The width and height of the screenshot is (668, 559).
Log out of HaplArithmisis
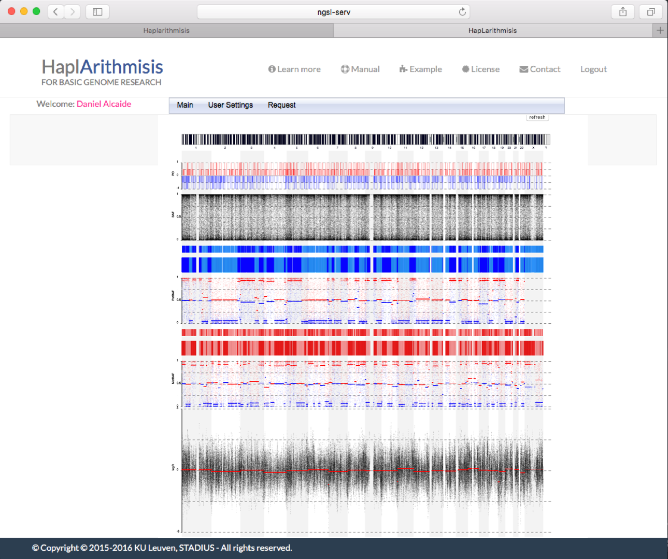tap(593, 69)
